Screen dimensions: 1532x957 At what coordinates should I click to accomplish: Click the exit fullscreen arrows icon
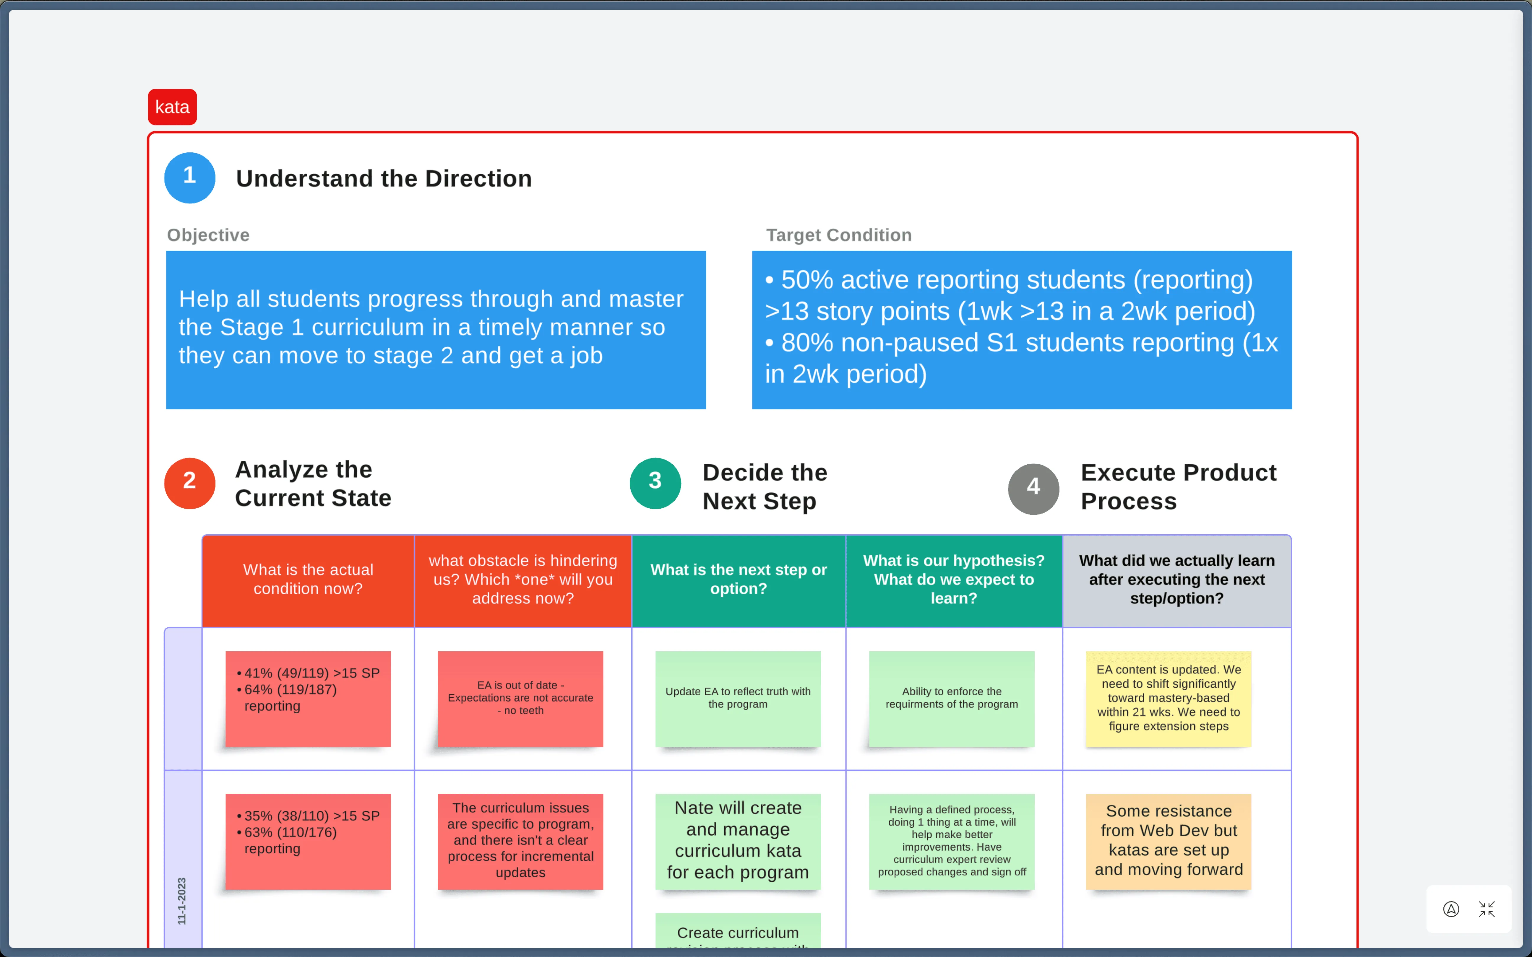[1486, 909]
